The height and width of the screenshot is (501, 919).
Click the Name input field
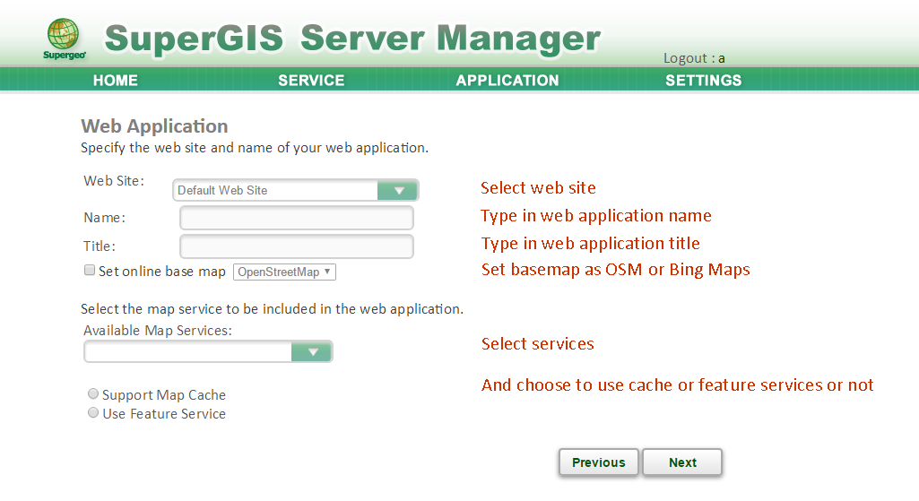pyautogui.click(x=297, y=218)
